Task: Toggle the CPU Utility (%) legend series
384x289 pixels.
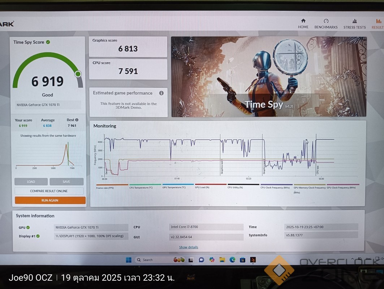Action: pyautogui.click(x=243, y=186)
